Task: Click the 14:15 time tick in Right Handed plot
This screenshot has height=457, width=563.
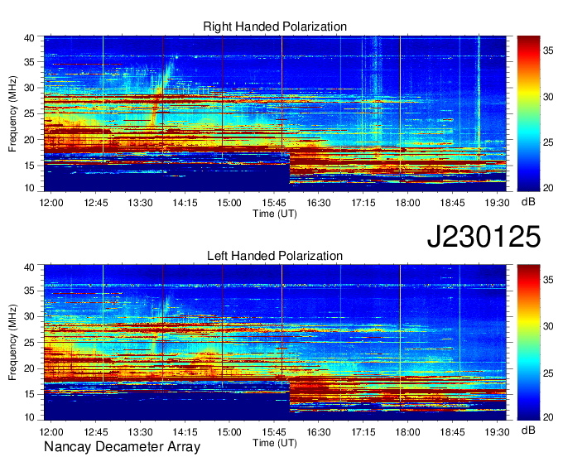Action: (x=185, y=203)
